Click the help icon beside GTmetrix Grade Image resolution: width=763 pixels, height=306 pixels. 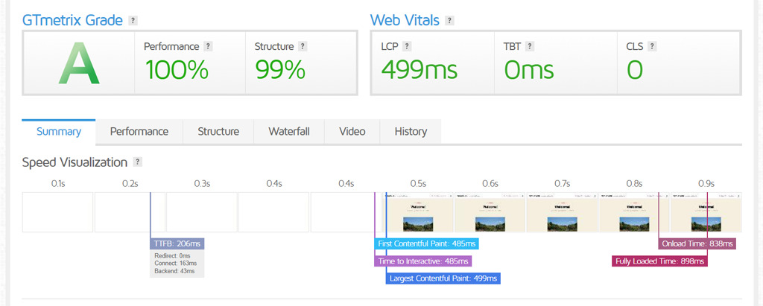[x=133, y=20]
